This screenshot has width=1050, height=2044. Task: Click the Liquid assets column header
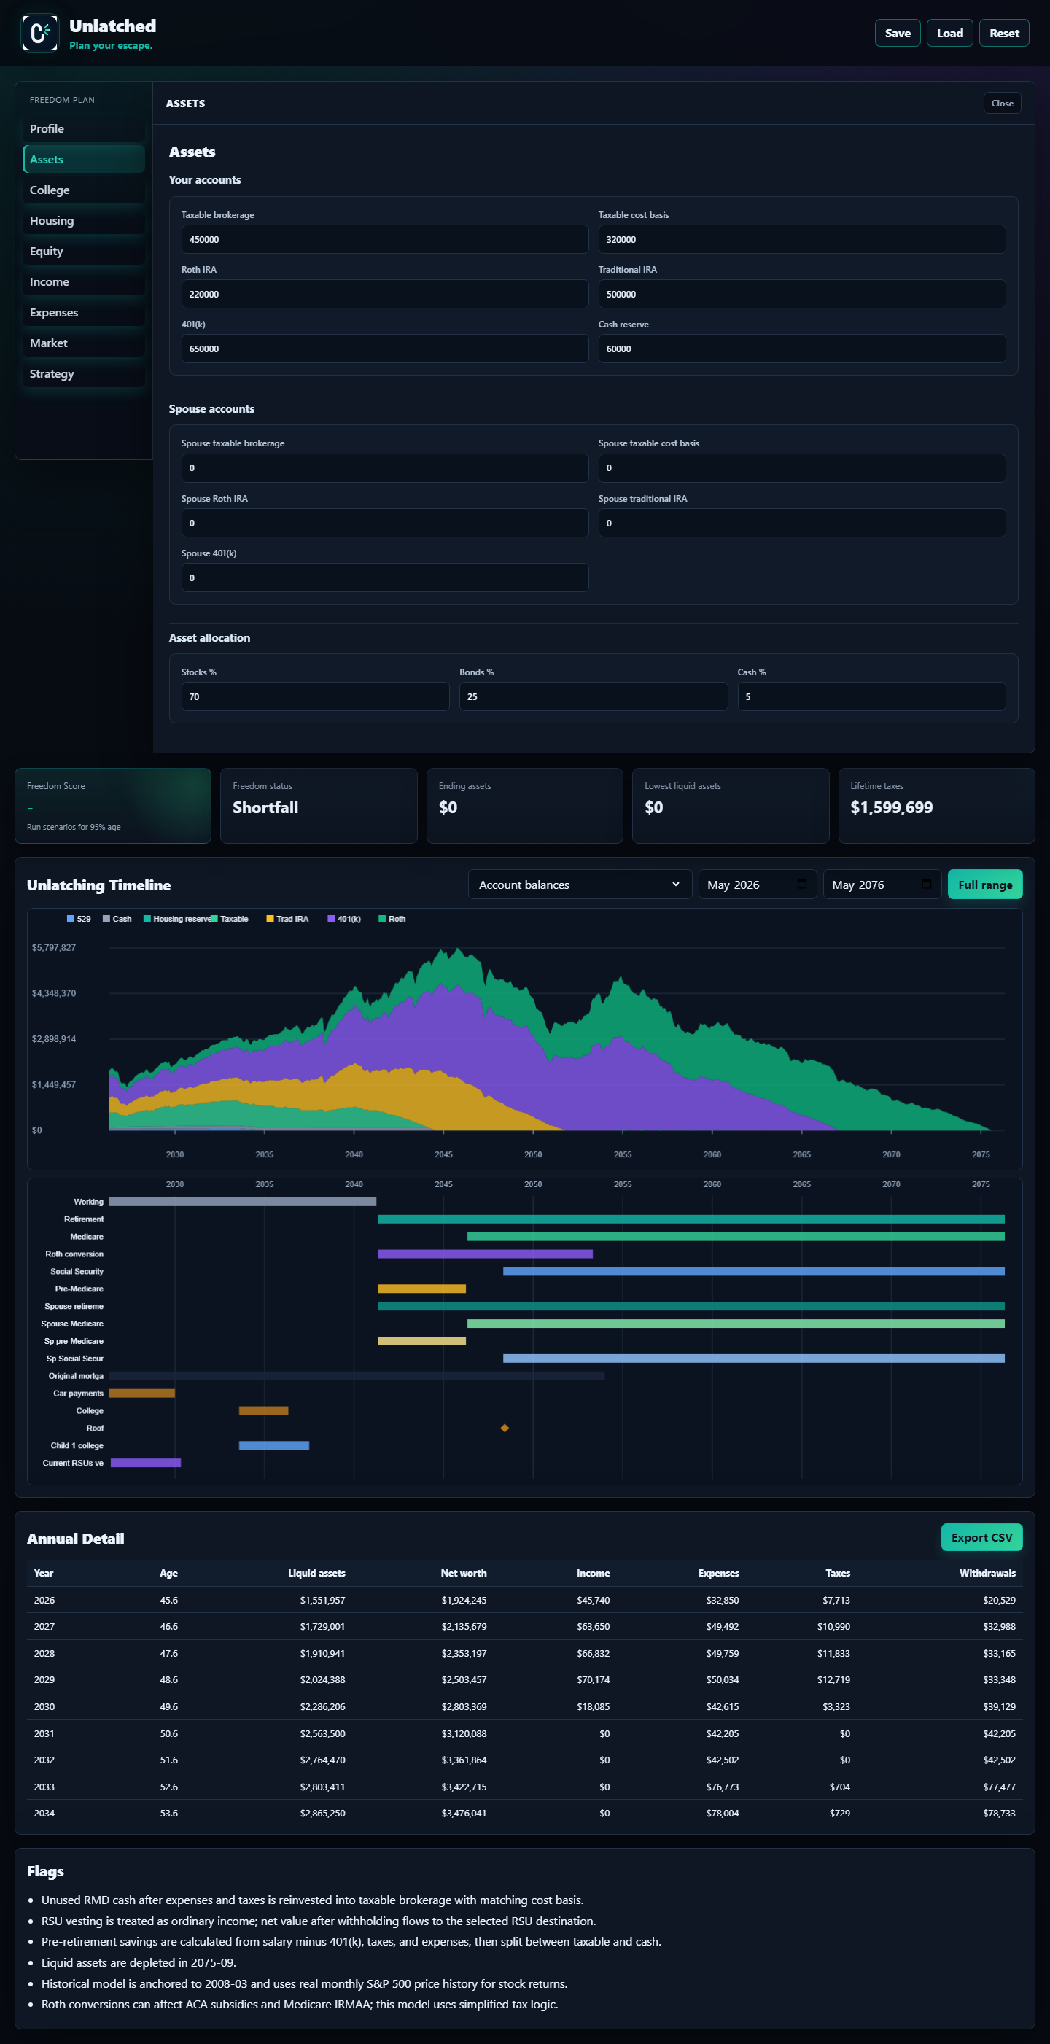pos(316,1573)
